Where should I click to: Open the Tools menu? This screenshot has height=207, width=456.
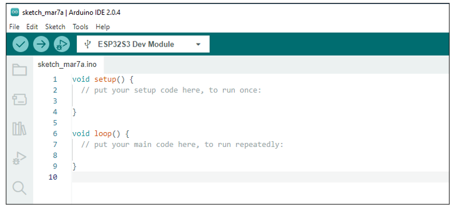[x=80, y=27]
